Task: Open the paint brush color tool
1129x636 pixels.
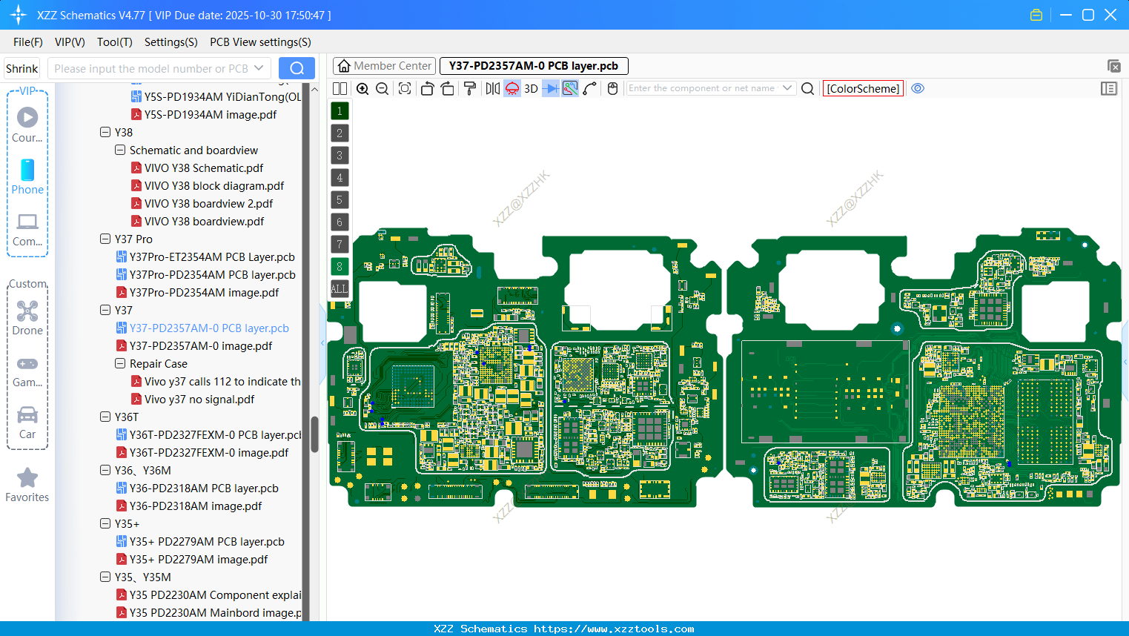Action: pyautogui.click(x=469, y=88)
